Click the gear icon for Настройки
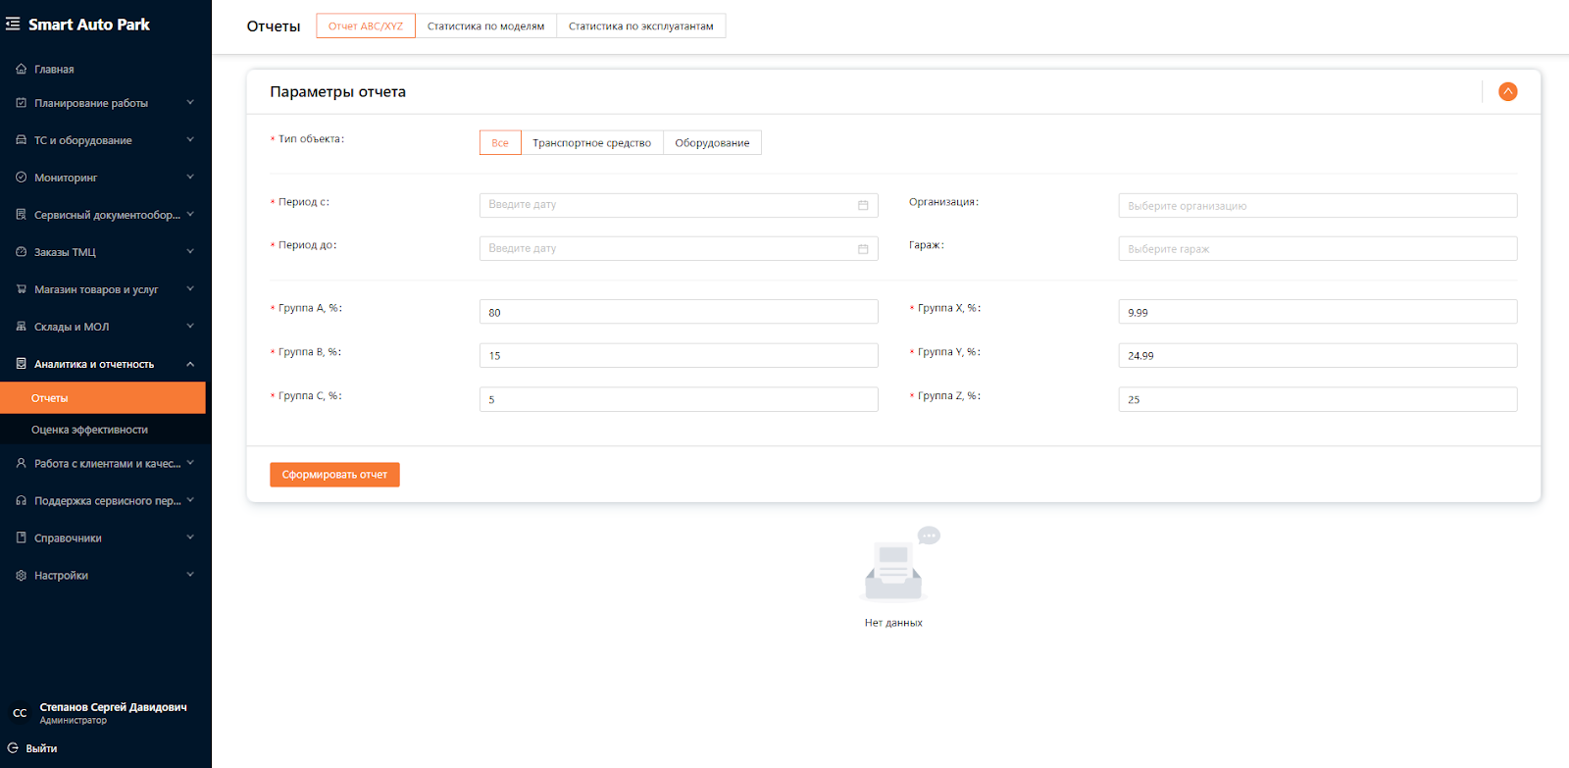The image size is (1569, 768). pos(21,576)
